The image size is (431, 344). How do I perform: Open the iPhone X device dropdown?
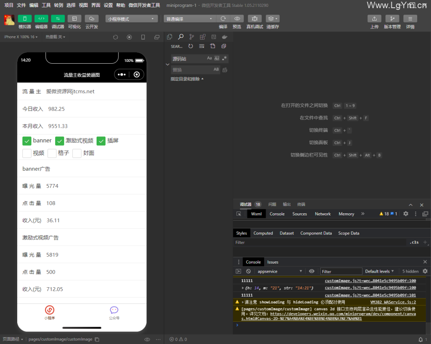tap(21, 37)
